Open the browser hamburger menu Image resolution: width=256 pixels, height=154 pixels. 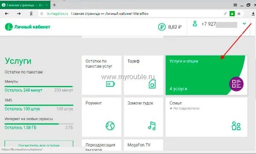click(235, 5)
